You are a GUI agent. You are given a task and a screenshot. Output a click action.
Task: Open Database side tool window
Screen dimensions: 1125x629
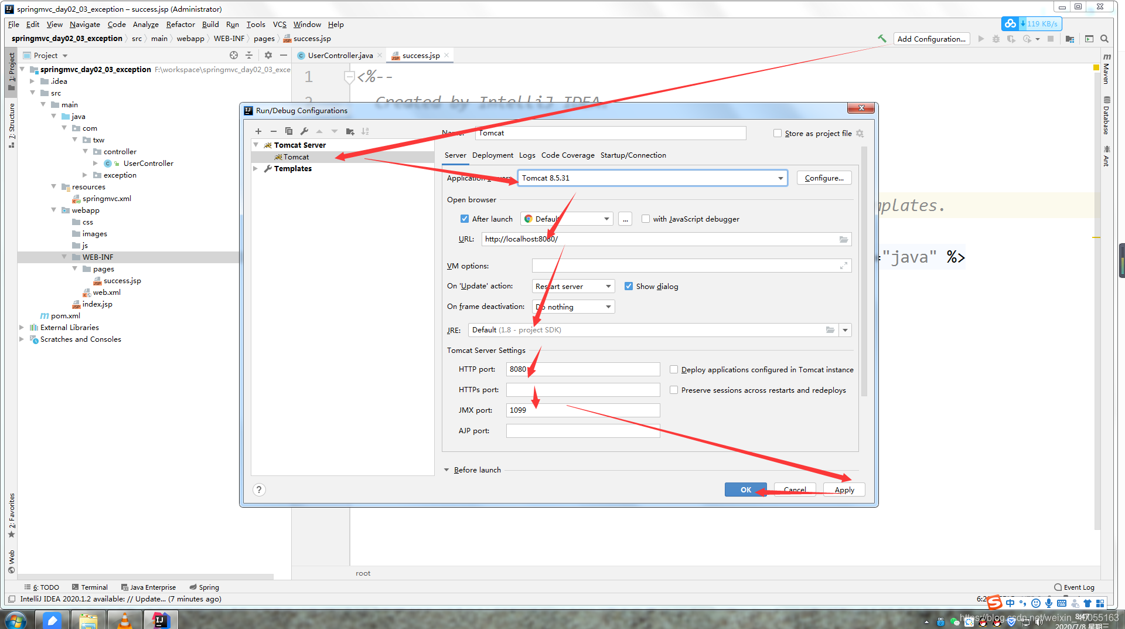pos(1106,116)
